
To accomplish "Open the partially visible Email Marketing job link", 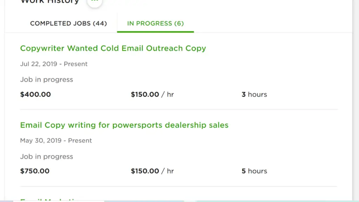I will pos(49,200).
